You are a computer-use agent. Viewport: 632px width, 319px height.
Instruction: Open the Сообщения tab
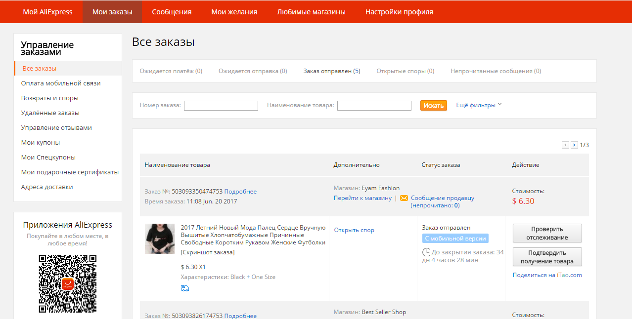pyautogui.click(x=172, y=12)
